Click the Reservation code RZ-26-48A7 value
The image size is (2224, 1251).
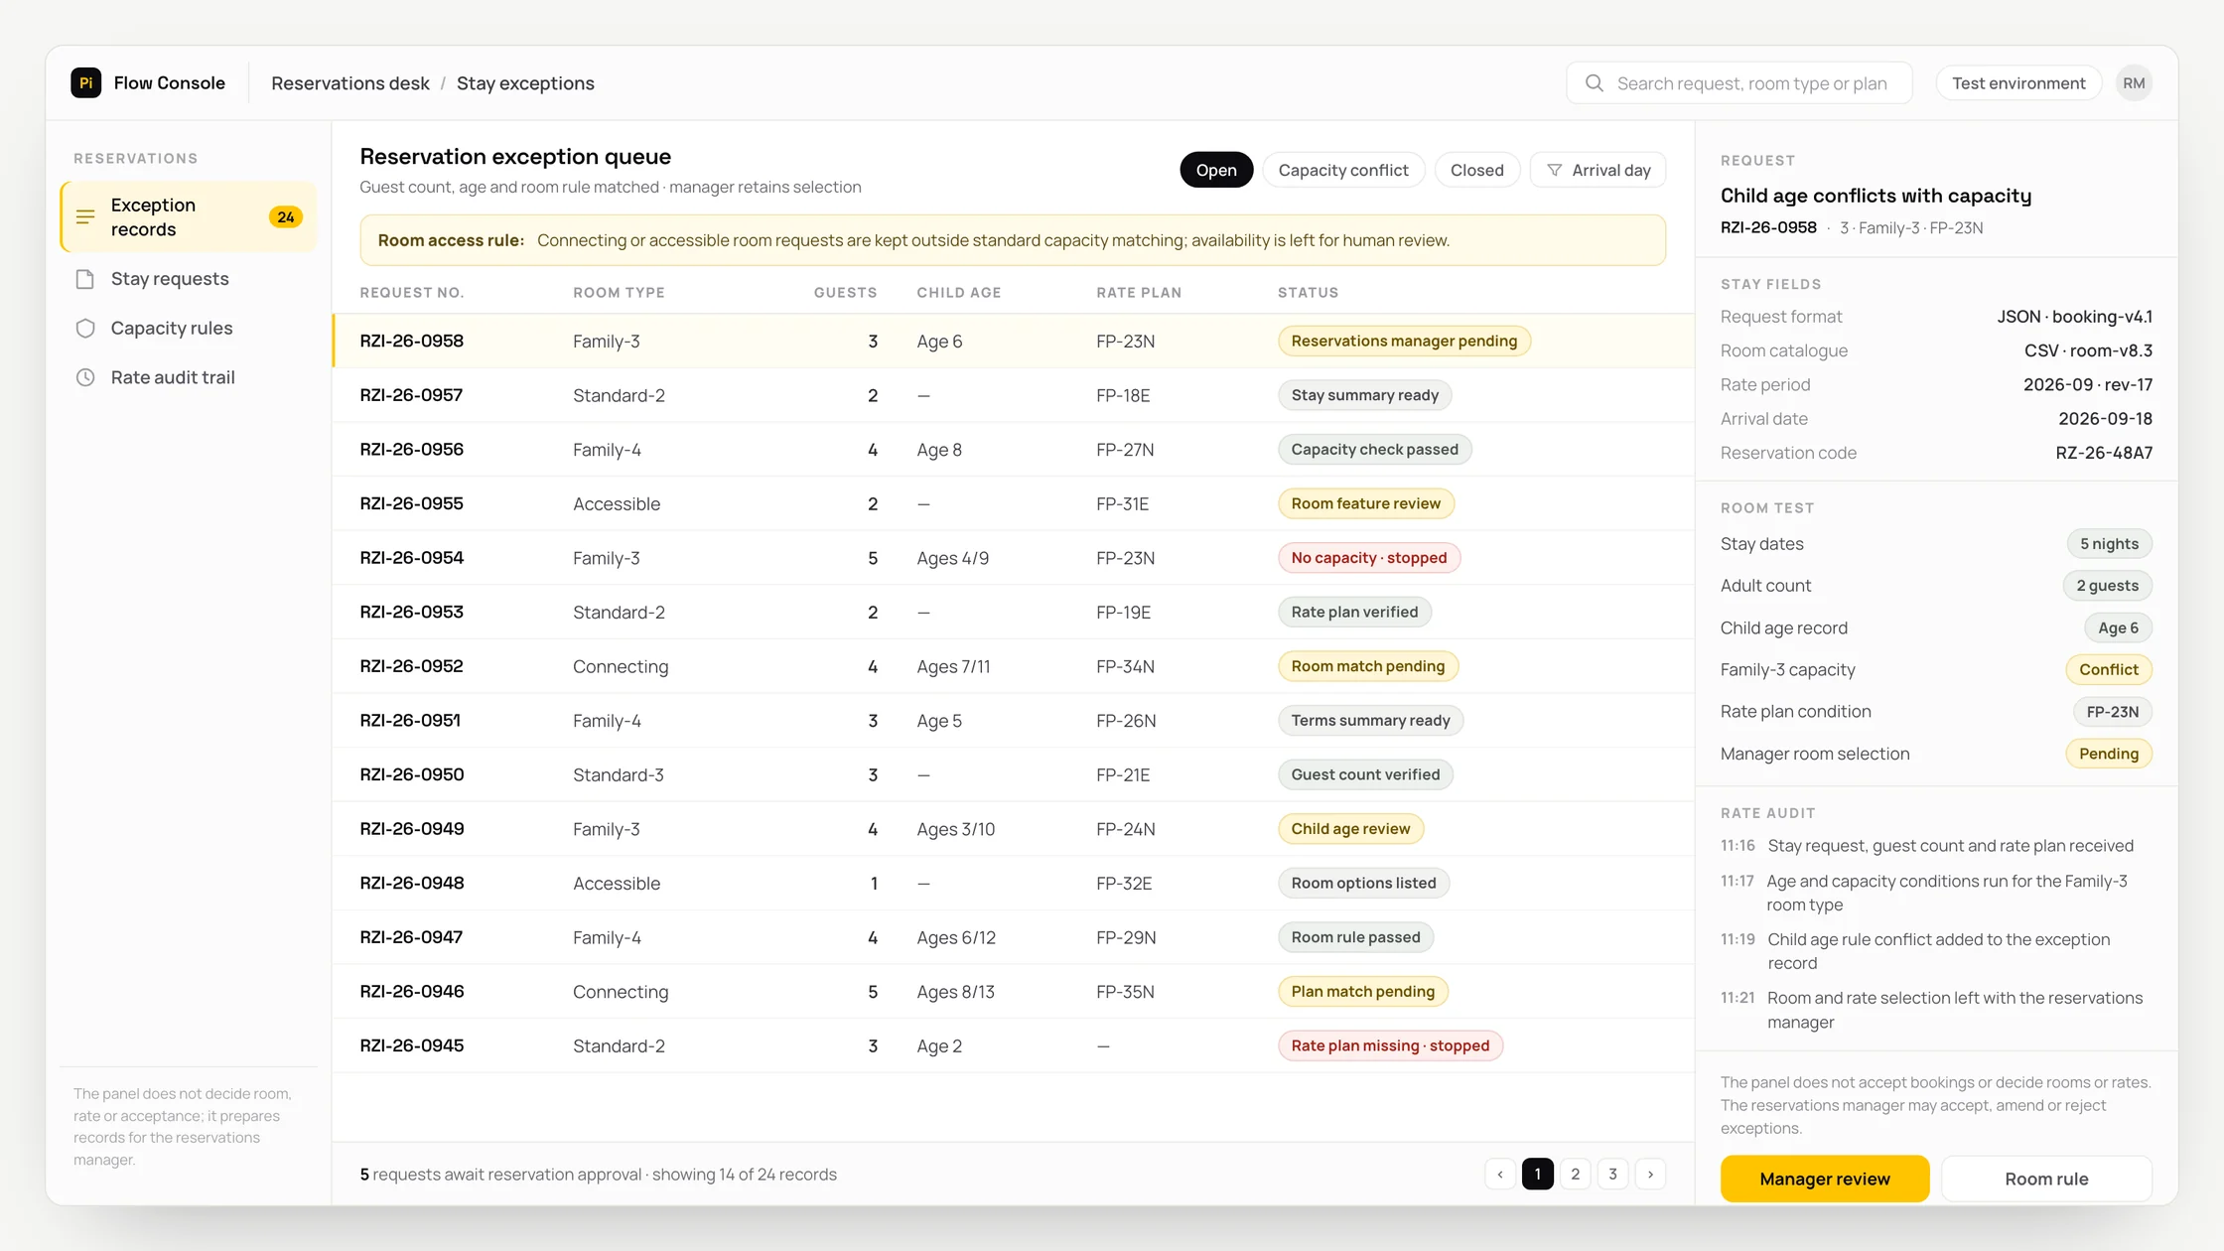tap(2104, 453)
